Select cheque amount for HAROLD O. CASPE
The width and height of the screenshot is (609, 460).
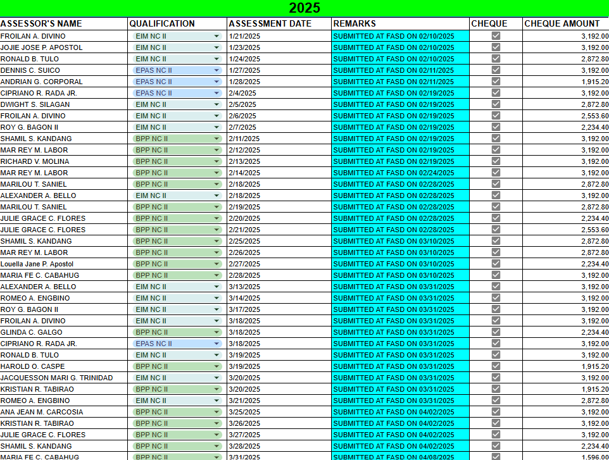pos(566,366)
